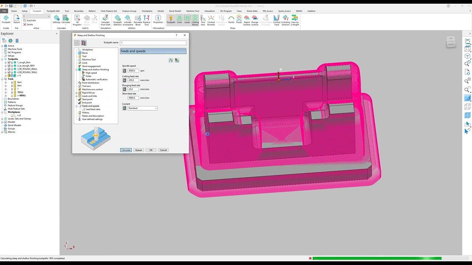Click Plunging feed rate calculator icon

pyautogui.click(x=124, y=89)
